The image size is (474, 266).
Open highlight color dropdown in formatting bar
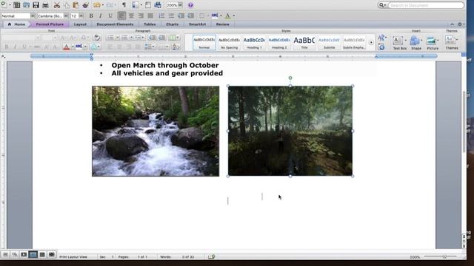tap(221, 16)
